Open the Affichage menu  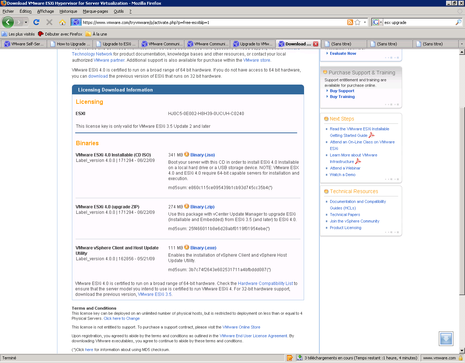[45, 11]
